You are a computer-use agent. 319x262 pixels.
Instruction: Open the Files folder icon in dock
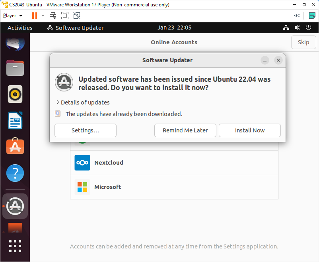pyautogui.click(x=15, y=68)
